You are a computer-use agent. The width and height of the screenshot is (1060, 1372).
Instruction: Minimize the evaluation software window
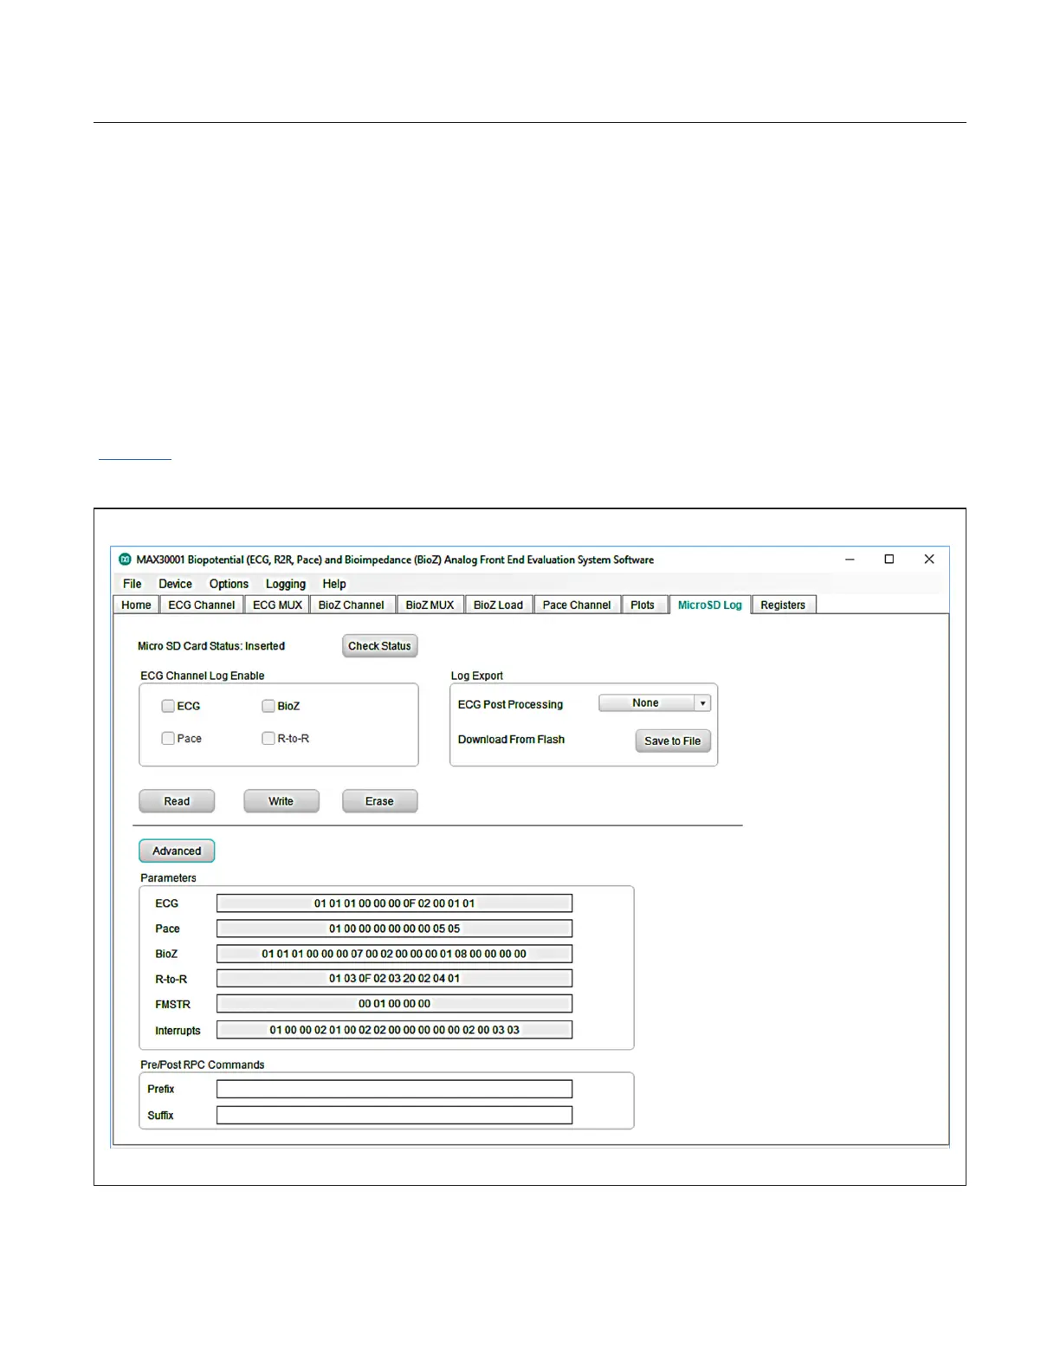tap(850, 560)
